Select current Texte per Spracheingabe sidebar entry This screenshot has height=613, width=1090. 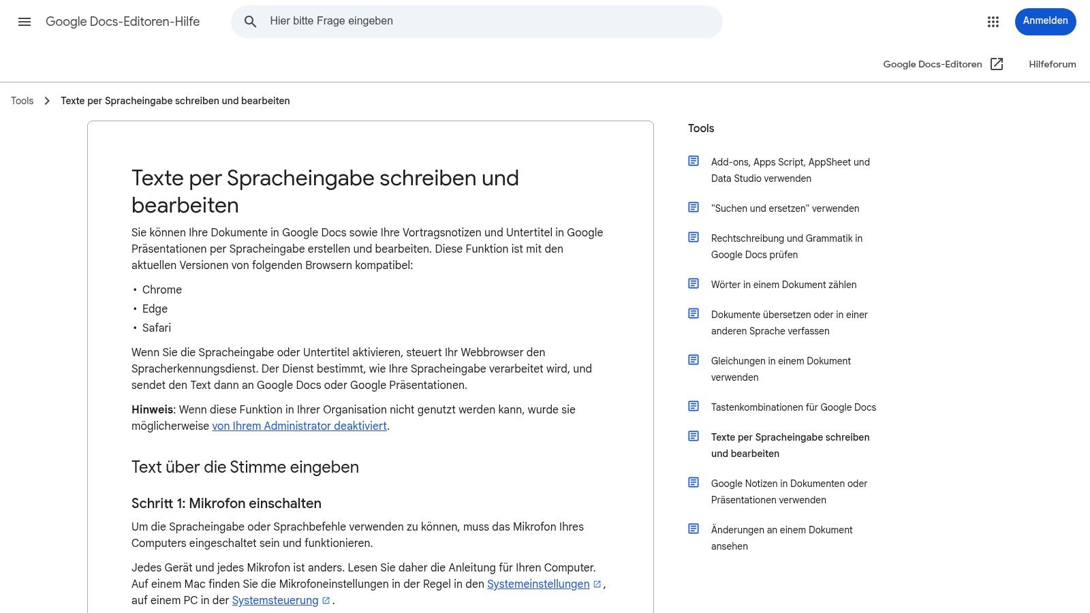pos(790,445)
